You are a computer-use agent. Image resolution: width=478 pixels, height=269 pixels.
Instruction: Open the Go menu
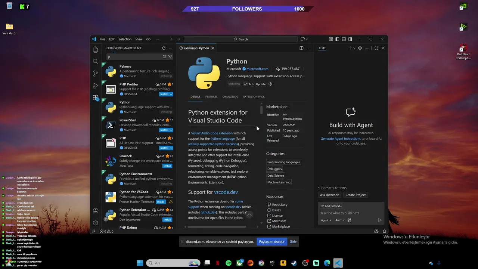(x=148, y=39)
